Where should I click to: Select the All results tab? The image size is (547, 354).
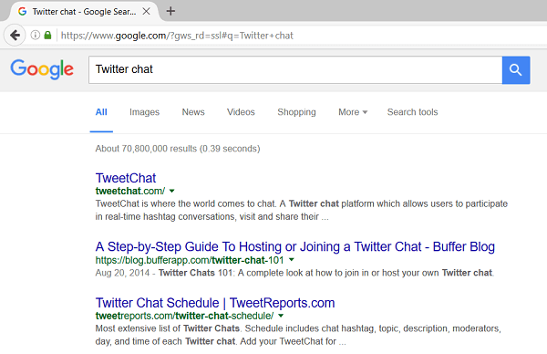click(x=101, y=112)
